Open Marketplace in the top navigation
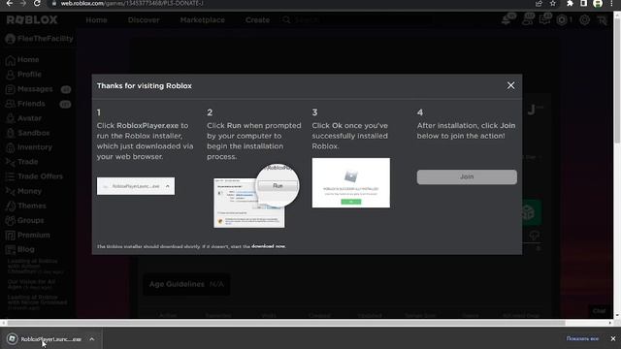621x349 pixels. tap(203, 19)
